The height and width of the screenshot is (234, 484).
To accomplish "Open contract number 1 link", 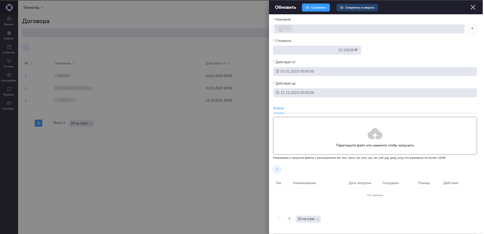I will 26,101.
